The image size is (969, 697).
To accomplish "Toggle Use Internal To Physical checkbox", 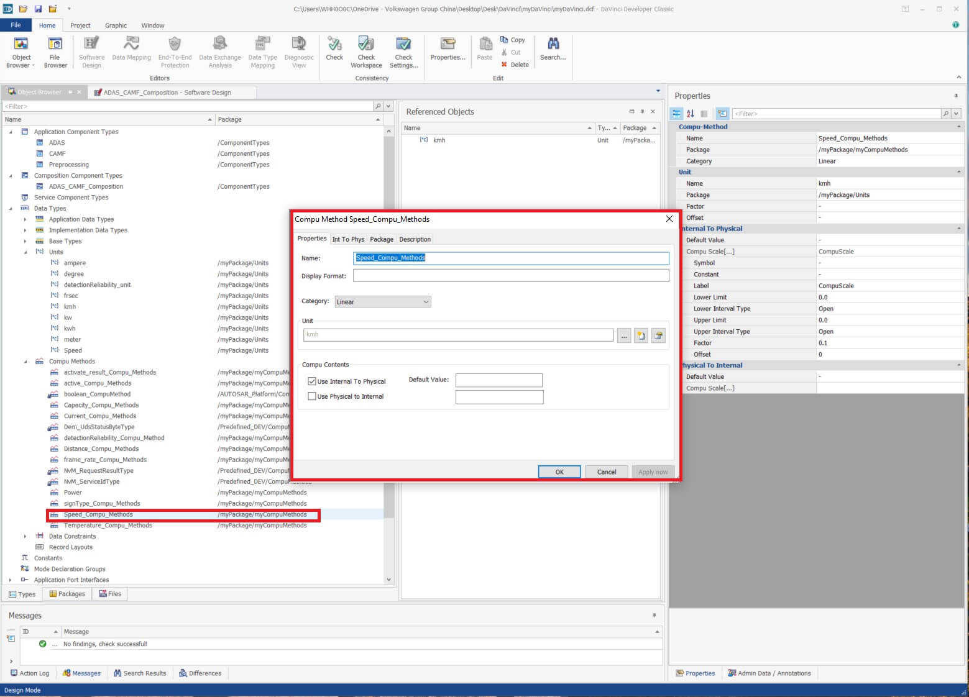I will tap(312, 381).
